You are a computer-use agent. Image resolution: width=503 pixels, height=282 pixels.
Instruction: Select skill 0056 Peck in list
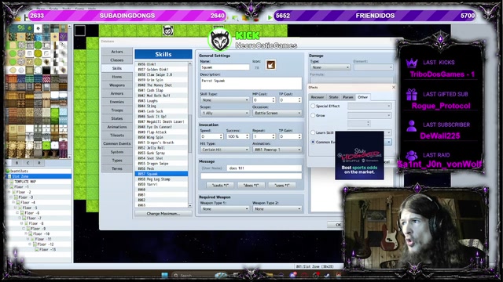pyautogui.click(x=161, y=168)
